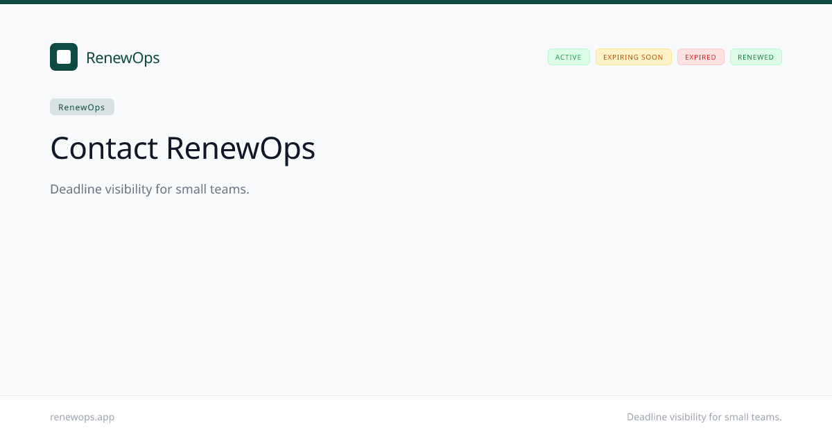832x437 pixels.
Task: Select the EXPIRED status badge
Action: click(700, 57)
